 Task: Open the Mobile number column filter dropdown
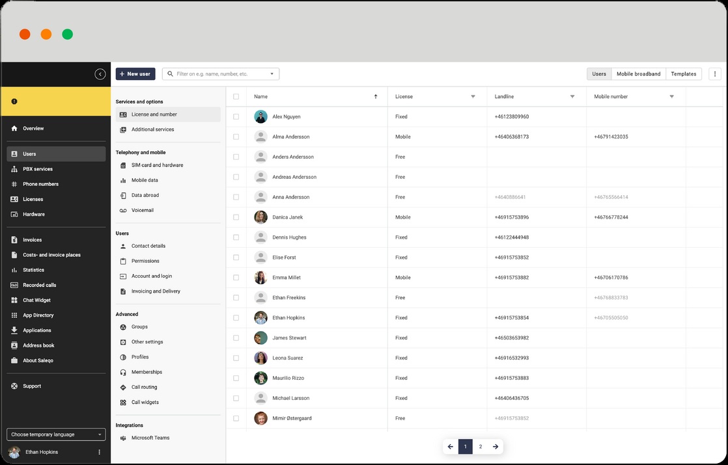(x=671, y=96)
